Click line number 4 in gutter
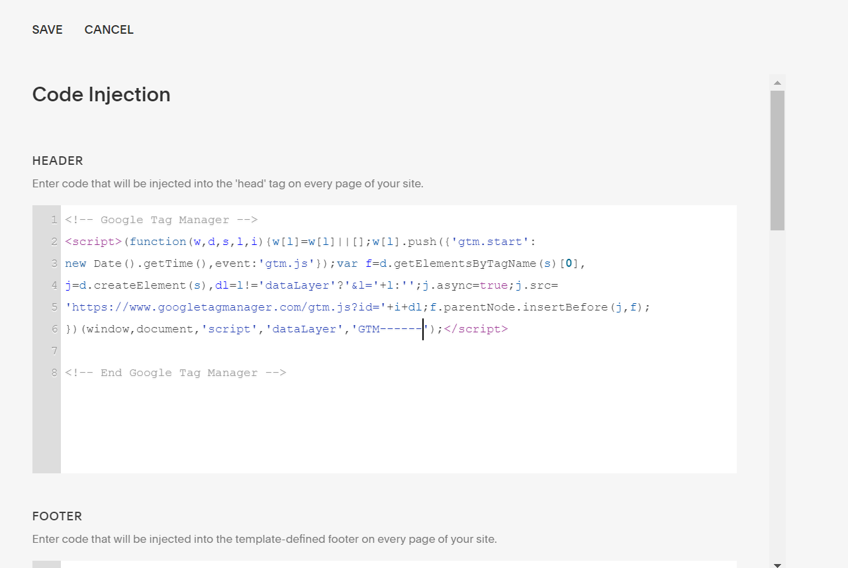Image resolution: width=848 pixels, height=568 pixels. pos(54,285)
